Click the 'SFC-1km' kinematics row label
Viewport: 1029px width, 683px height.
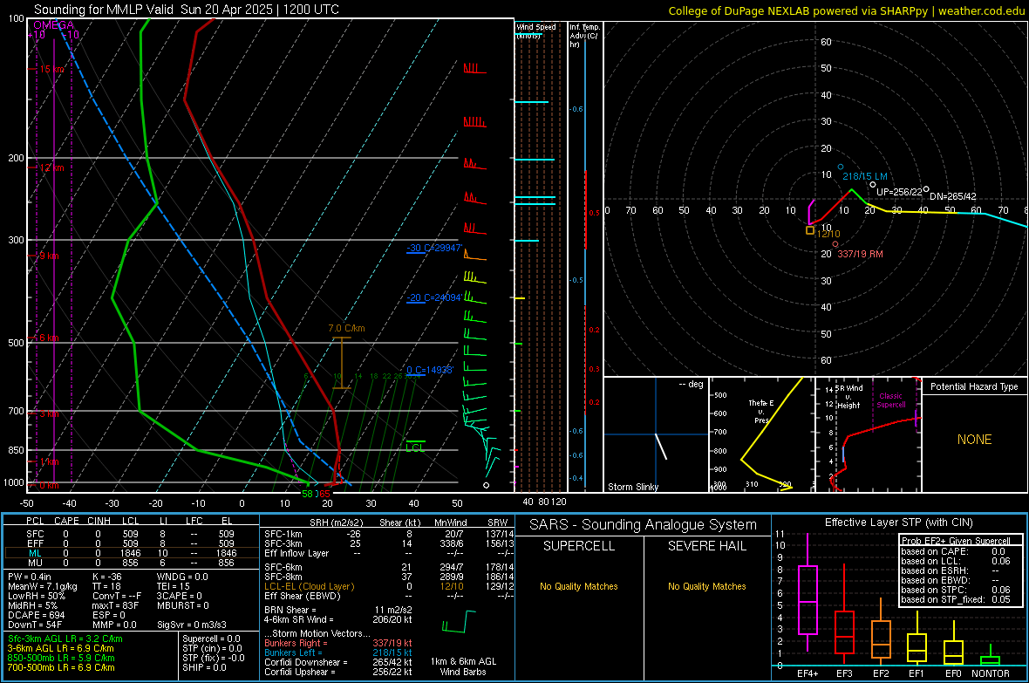[283, 534]
